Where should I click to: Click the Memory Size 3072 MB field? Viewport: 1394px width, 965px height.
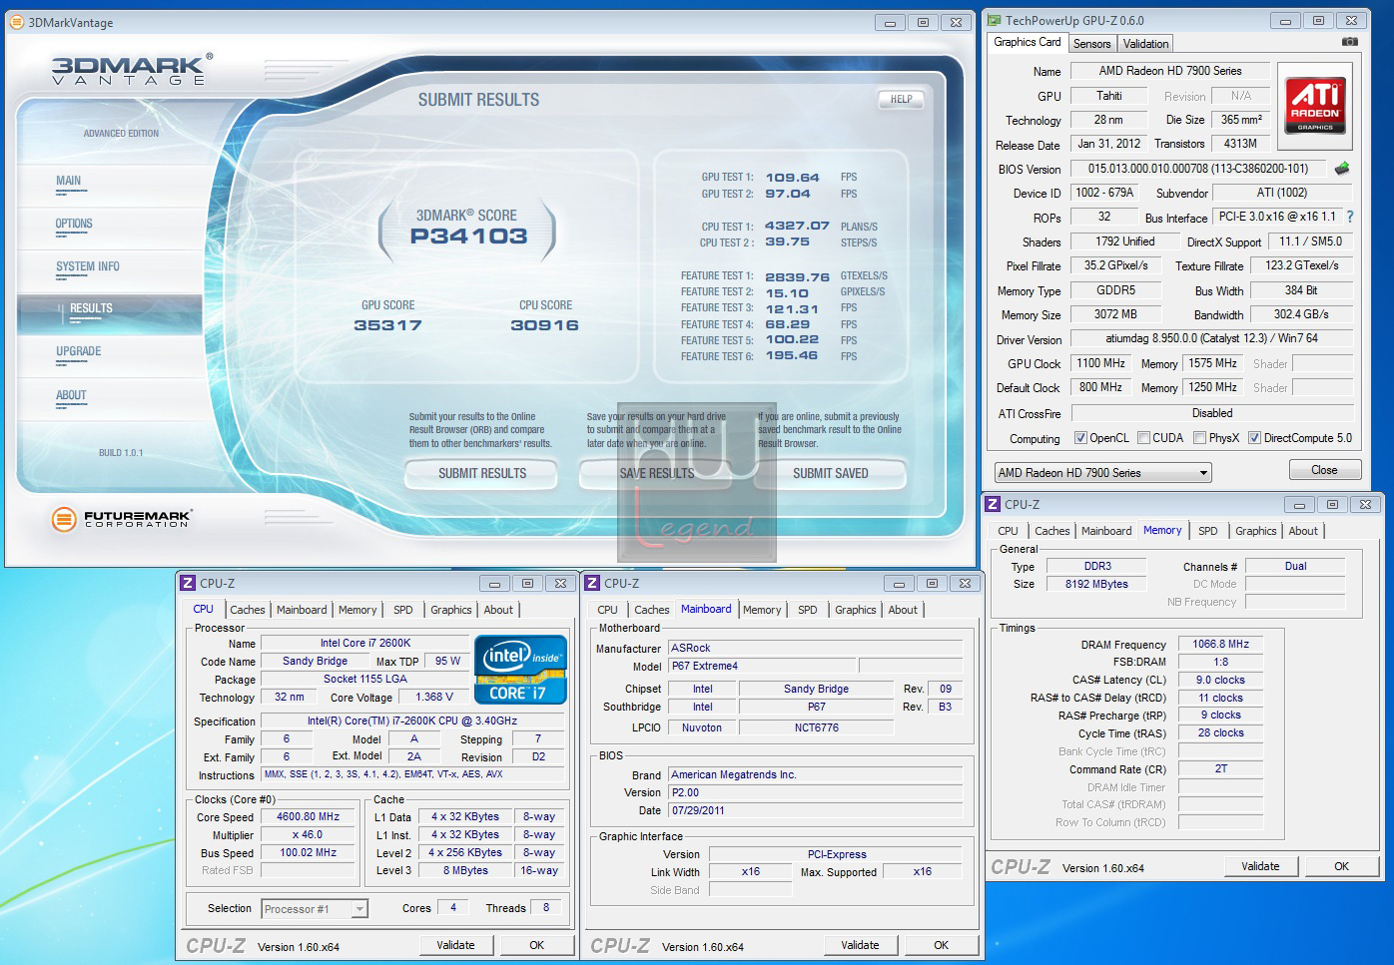(x=1115, y=314)
